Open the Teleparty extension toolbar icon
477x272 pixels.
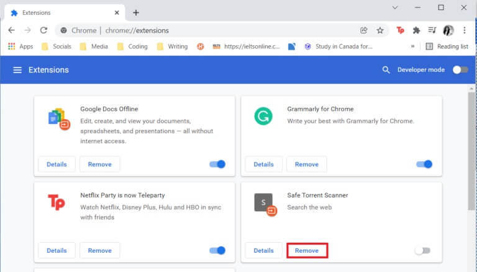[x=400, y=30]
